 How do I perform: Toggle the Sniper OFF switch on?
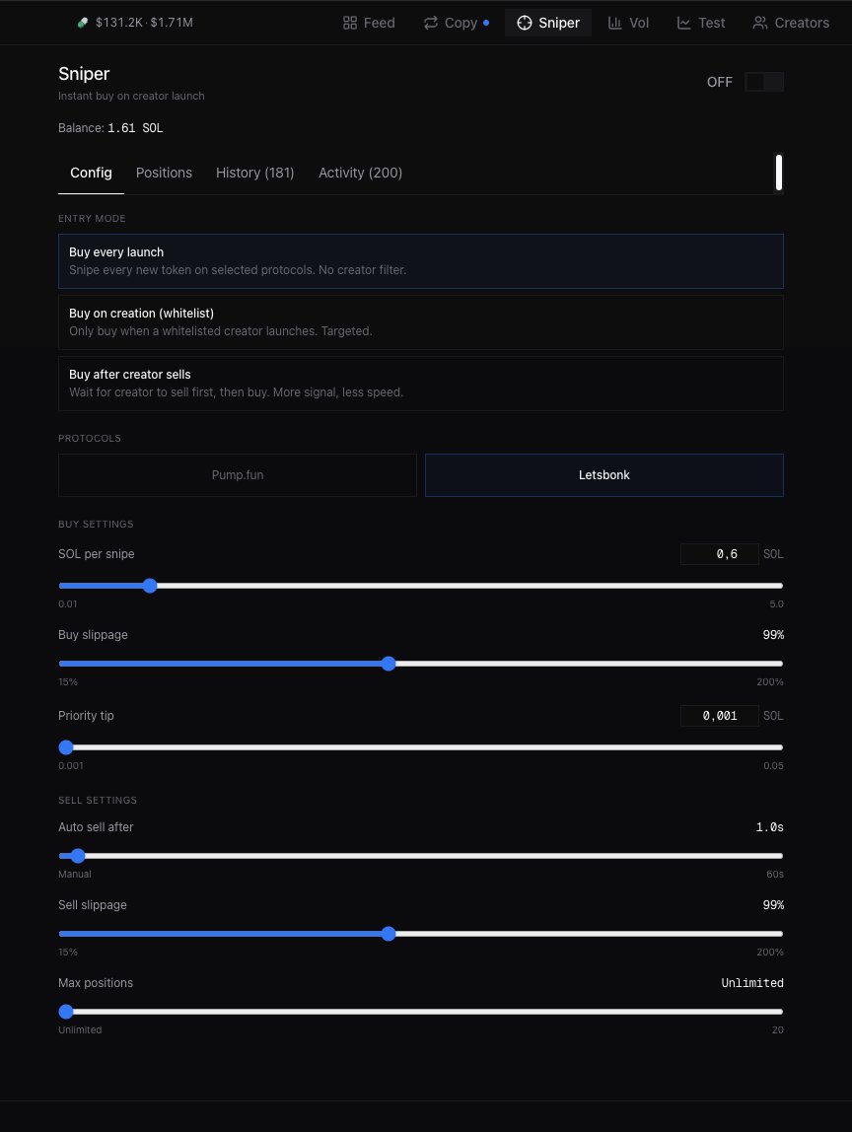[764, 82]
